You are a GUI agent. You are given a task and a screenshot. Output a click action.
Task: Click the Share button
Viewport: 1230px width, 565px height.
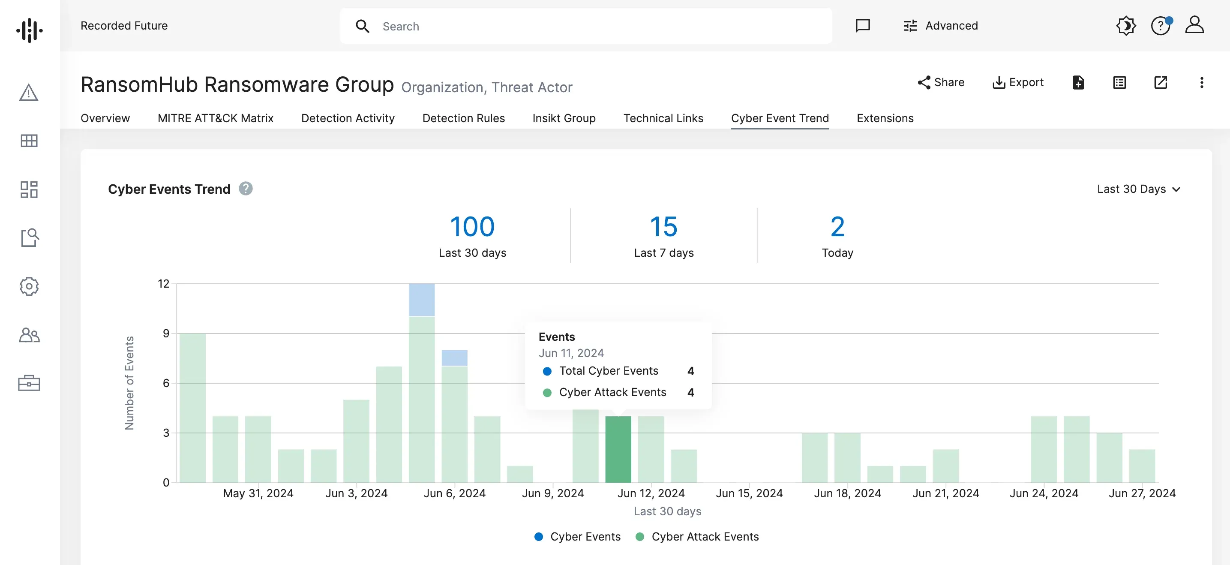941,83
